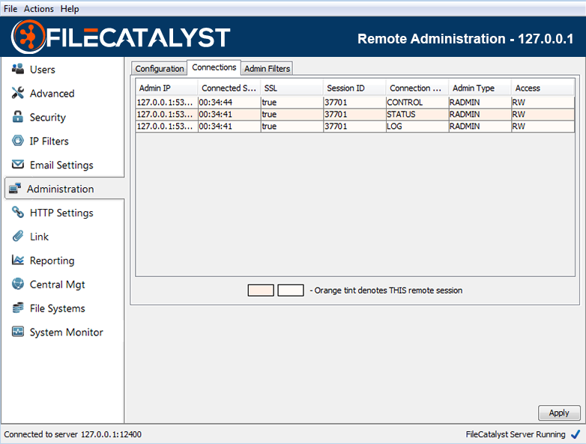Click the Administration computer icon
The width and height of the screenshot is (586, 444).
15,189
